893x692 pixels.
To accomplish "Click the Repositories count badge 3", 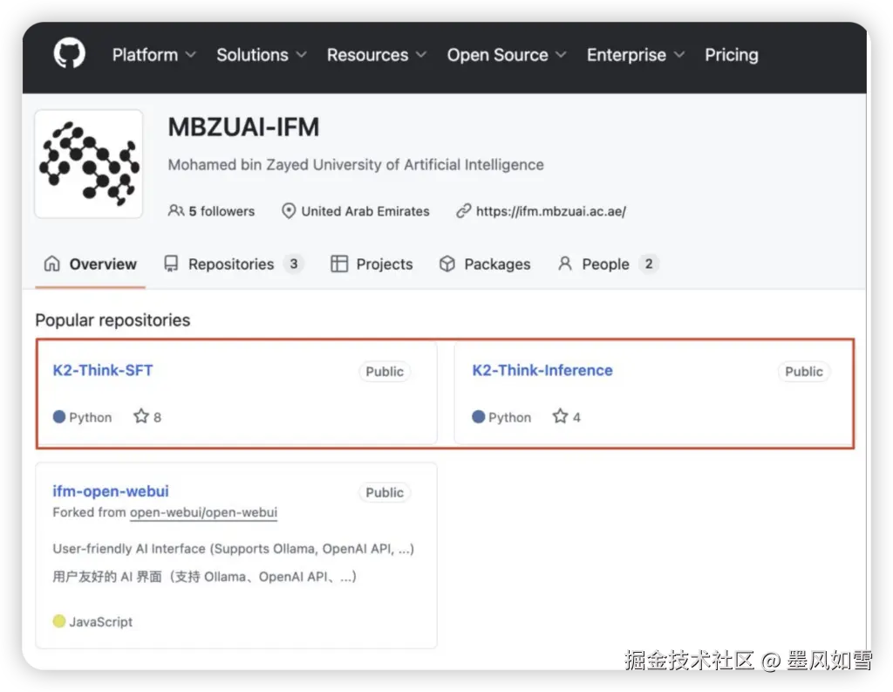I will click(293, 264).
